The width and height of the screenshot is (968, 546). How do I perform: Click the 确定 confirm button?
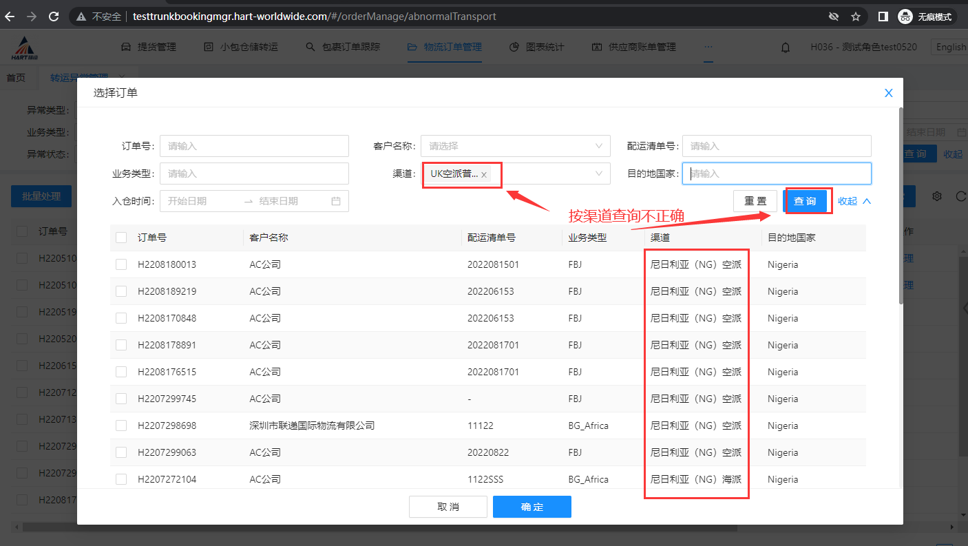point(532,507)
